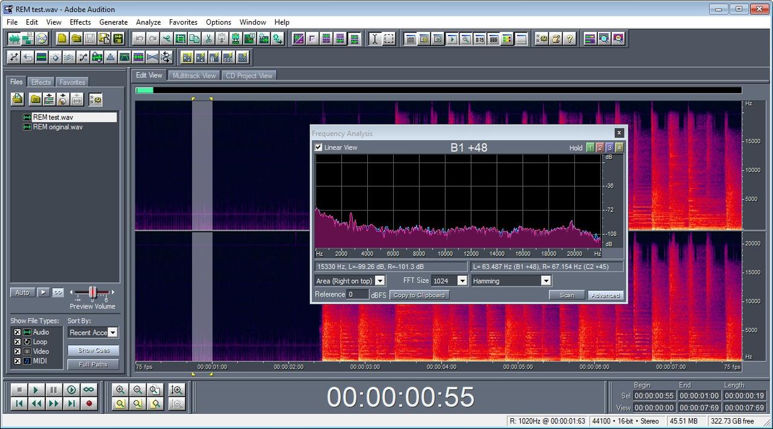Screen dimensions: 773x429
Task: Click the Cut scissors icon
Action: click(208, 39)
